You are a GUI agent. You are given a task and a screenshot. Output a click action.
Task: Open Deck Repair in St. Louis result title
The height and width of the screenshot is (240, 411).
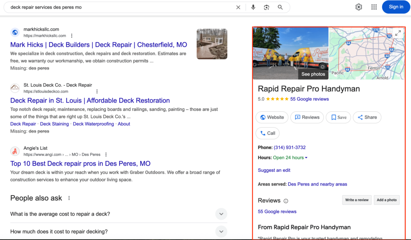(x=90, y=101)
